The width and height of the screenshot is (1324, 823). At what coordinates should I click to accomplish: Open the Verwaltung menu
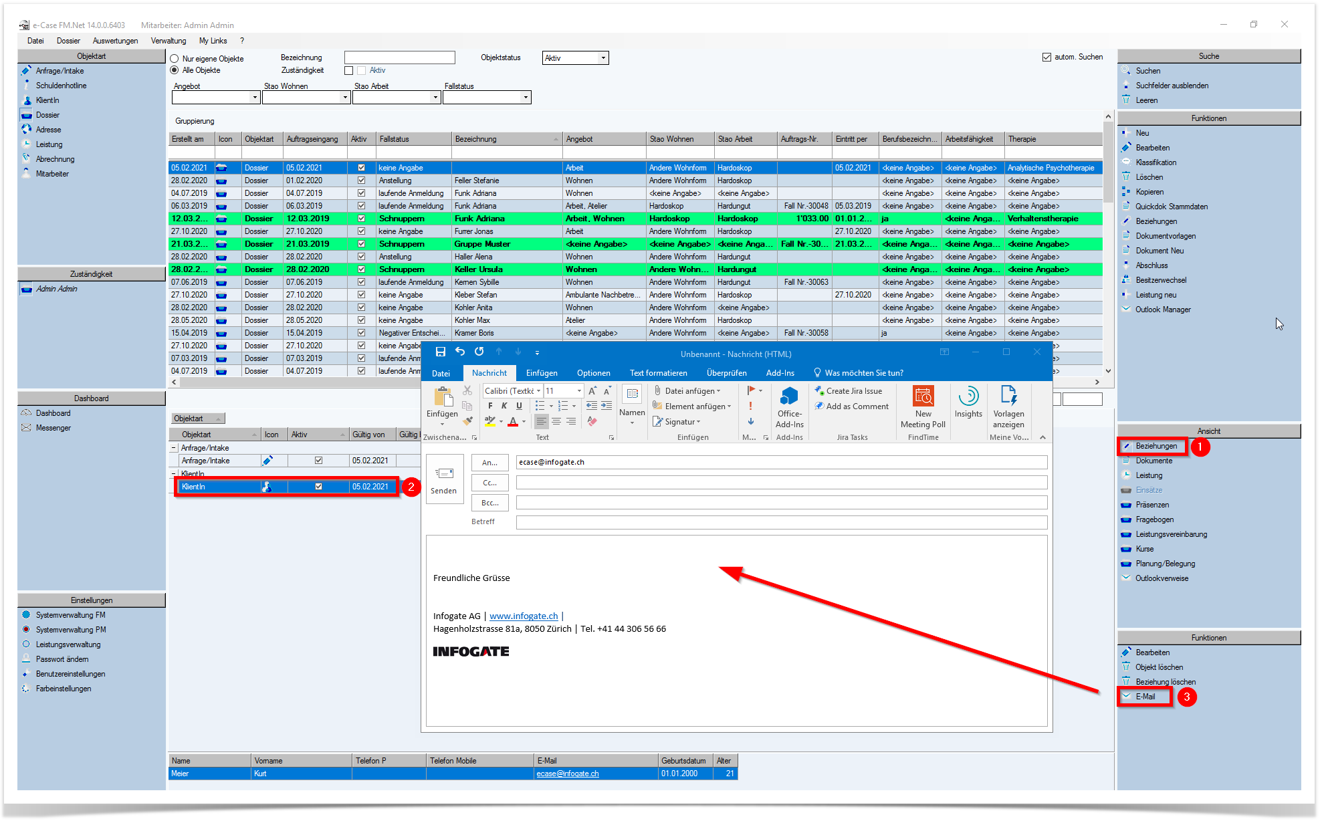coord(168,41)
